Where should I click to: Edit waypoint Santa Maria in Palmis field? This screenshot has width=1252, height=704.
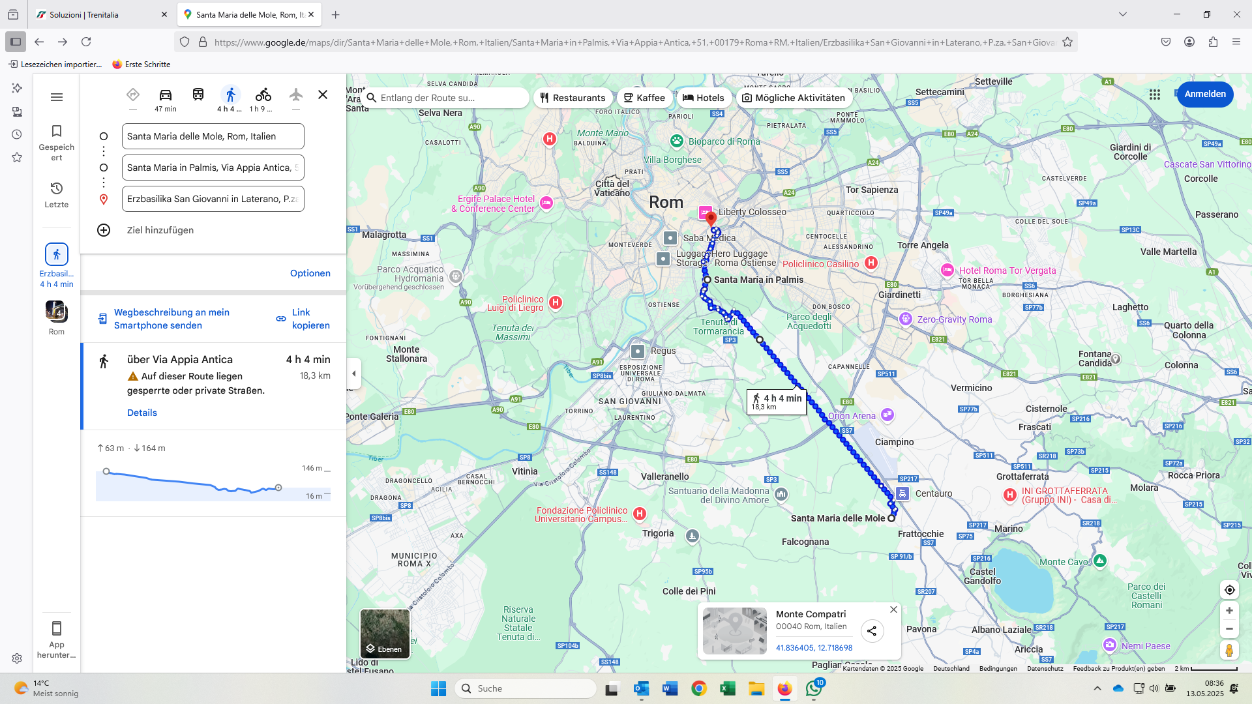[x=213, y=168]
